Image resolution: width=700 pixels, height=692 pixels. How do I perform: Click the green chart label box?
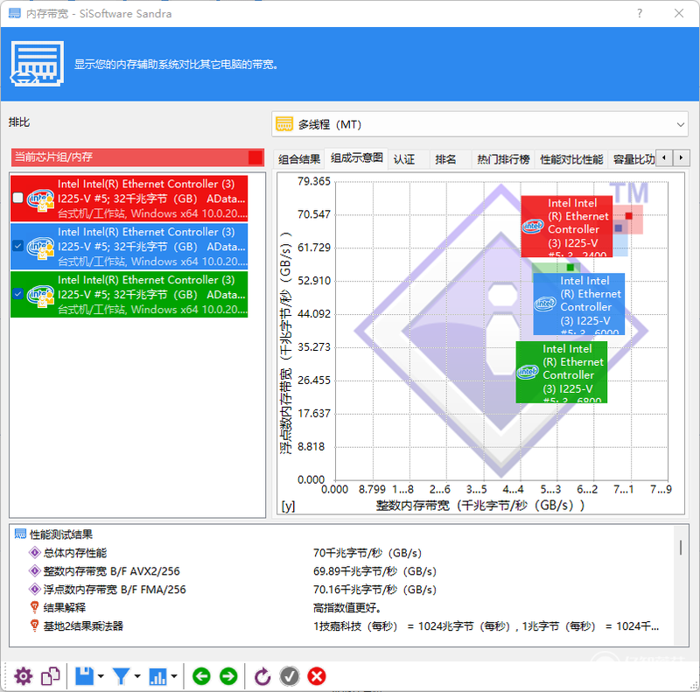coord(561,373)
